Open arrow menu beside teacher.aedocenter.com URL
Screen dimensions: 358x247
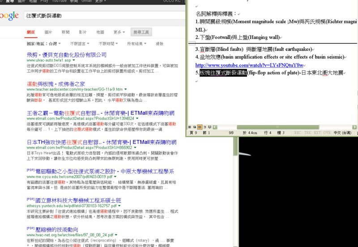point(126,89)
